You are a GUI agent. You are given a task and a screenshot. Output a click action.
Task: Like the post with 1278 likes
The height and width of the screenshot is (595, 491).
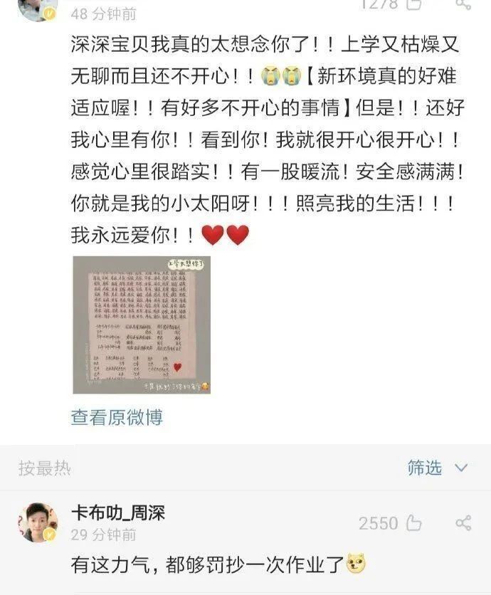[x=414, y=4]
